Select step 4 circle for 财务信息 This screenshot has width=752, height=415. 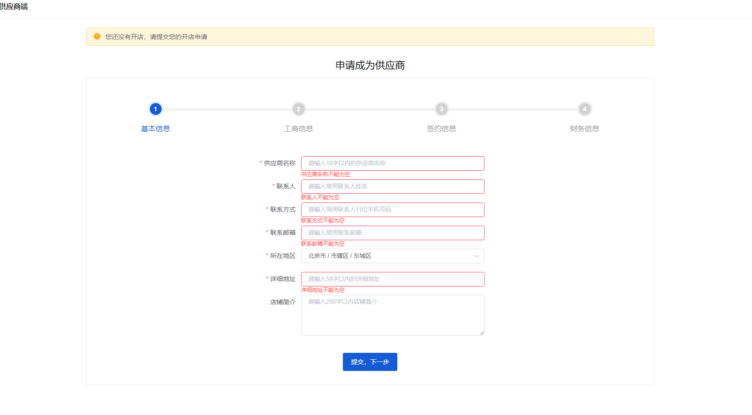coord(584,109)
